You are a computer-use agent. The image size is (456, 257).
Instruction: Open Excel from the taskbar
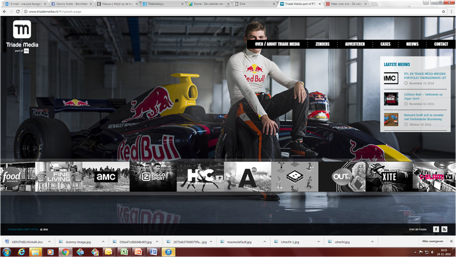[124, 251]
